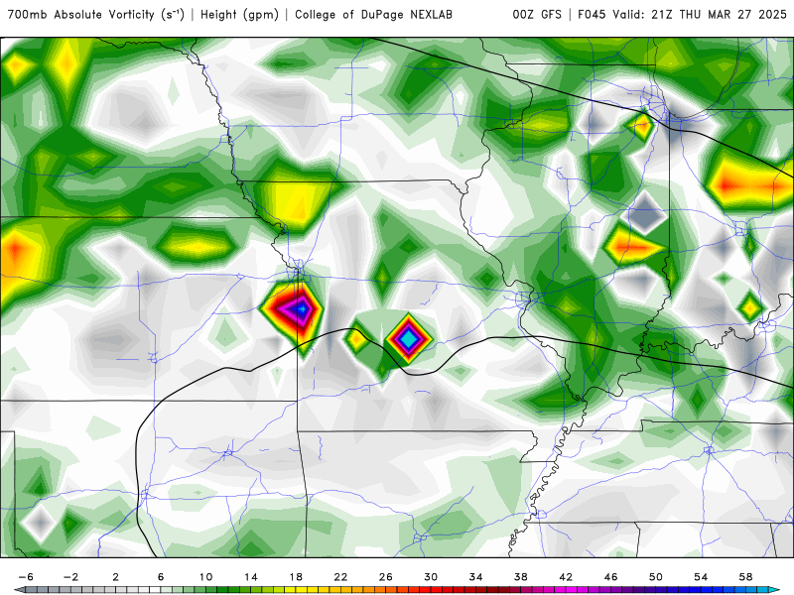Click the "700mb Absolute Vorticity" title text
Screen dimensions: 794x595
click(x=80, y=15)
